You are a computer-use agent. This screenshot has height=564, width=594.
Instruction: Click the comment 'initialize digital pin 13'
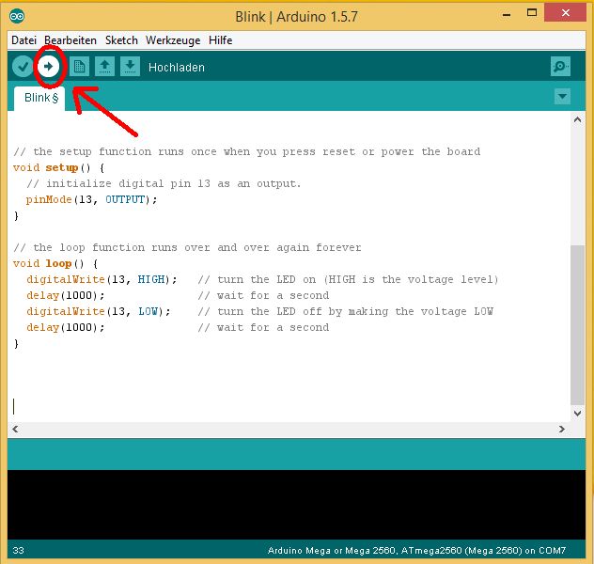click(128, 183)
